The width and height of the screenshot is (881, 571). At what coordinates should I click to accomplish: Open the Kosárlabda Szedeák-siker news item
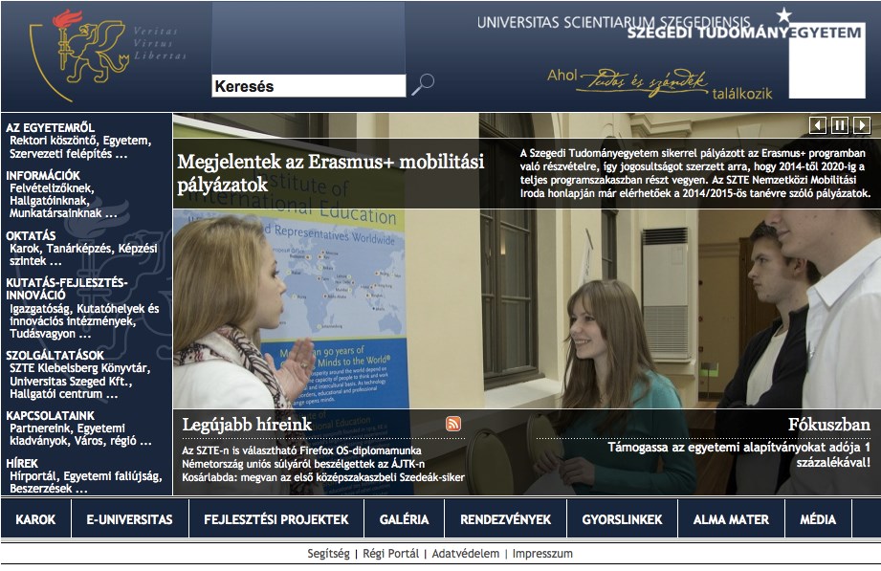pyautogui.click(x=323, y=477)
